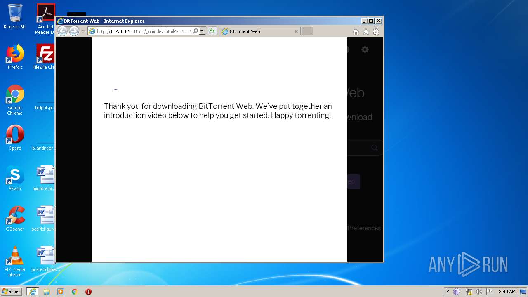This screenshot has width=528, height=297.
Task: Minimize the Internet Explorer window
Action: 364,21
